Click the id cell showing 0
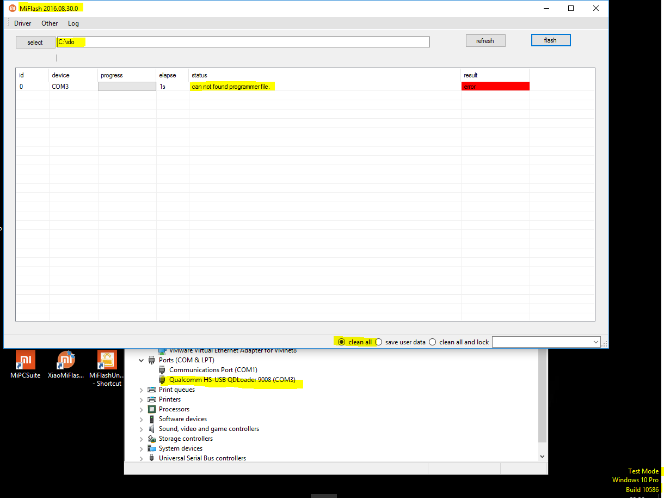The image size is (664, 498). 21,87
